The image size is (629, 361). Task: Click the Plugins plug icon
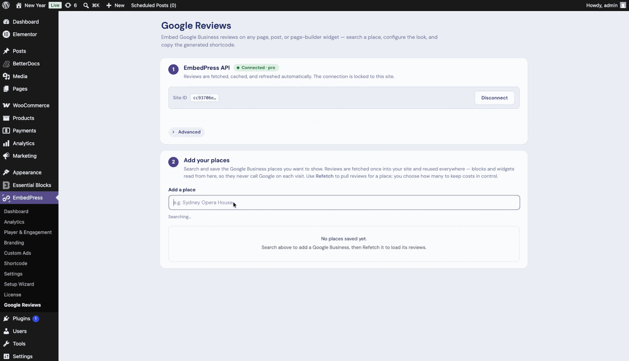tap(6, 319)
